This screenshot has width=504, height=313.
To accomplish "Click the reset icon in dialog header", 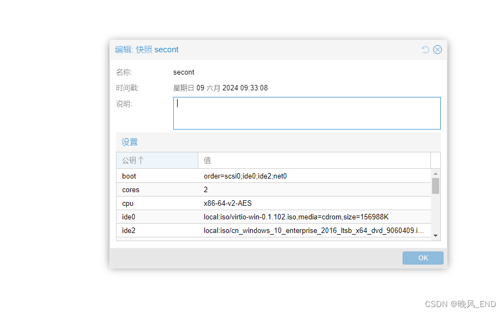I will point(425,50).
